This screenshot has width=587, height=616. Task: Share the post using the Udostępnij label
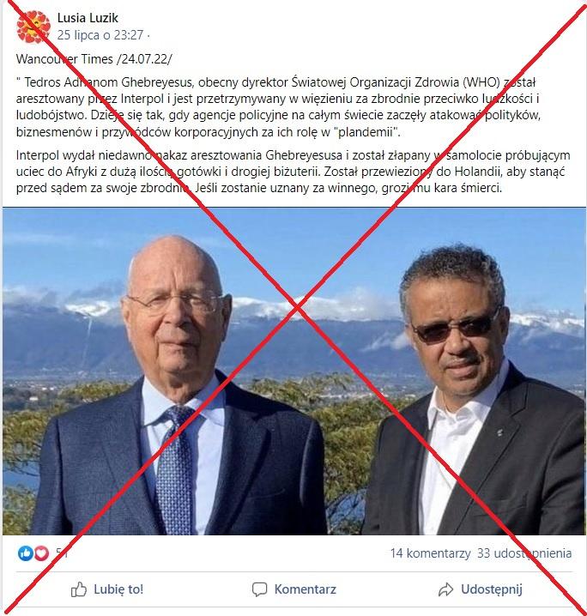click(492, 589)
